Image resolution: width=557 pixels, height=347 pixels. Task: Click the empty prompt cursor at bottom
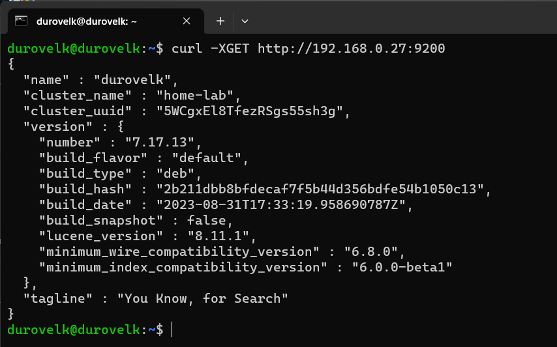[172, 330]
